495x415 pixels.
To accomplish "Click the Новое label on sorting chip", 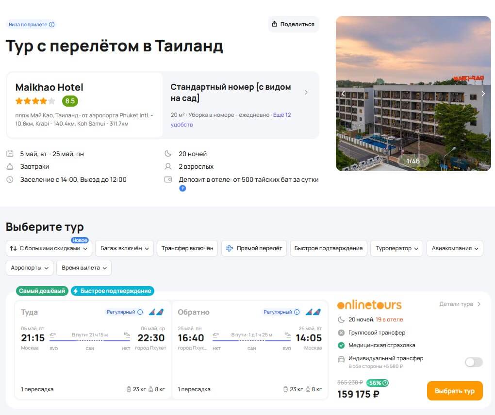I will [80, 240].
